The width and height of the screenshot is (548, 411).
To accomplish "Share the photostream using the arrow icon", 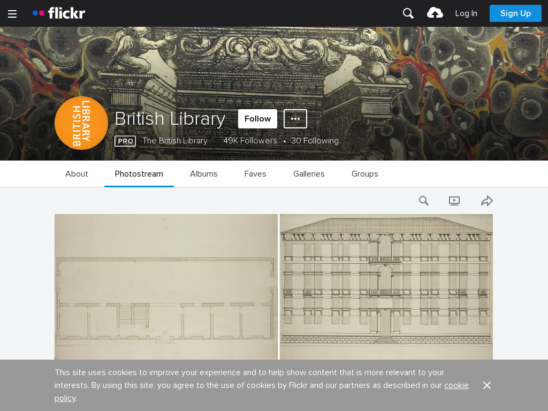I will pyautogui.click(x=486, y=201).
